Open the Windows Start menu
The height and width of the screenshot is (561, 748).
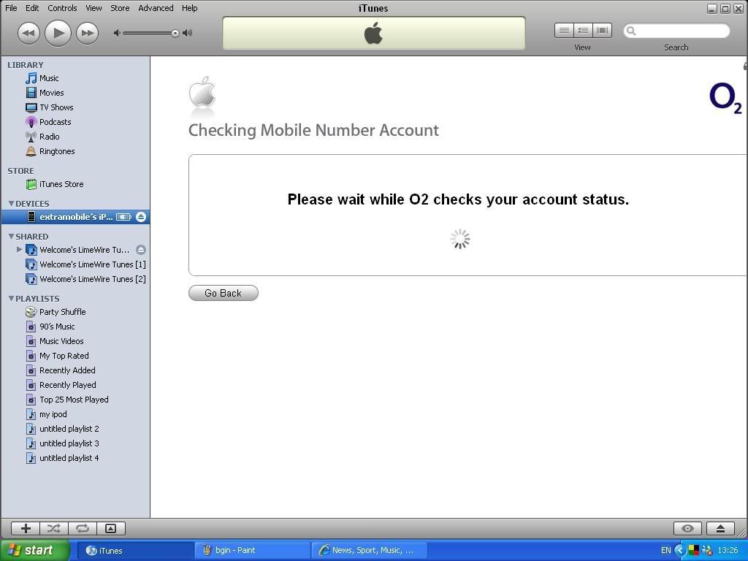pos(35,550)
